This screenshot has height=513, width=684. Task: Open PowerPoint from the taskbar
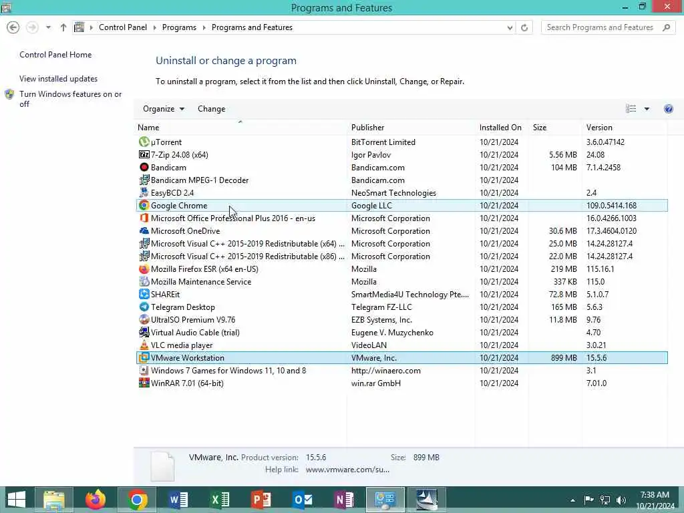(x=261, y=500)
